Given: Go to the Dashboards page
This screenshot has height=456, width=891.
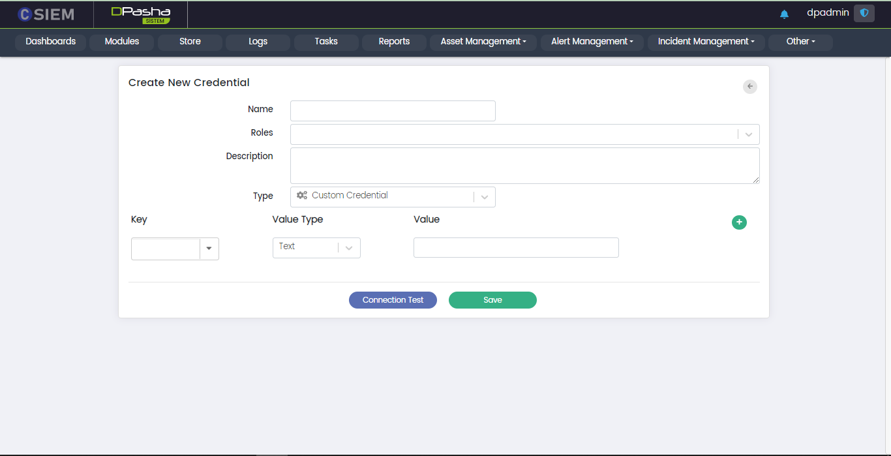Looking at the screenshot, I should click(51, 42).
